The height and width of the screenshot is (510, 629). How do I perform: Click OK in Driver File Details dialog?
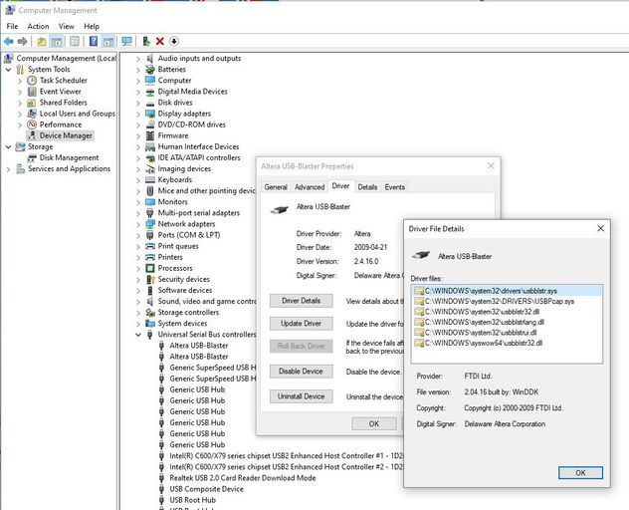(x=580, y=473)
